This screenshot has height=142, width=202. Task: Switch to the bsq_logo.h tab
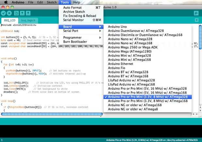pyautogui.click(x=28, y=20)
